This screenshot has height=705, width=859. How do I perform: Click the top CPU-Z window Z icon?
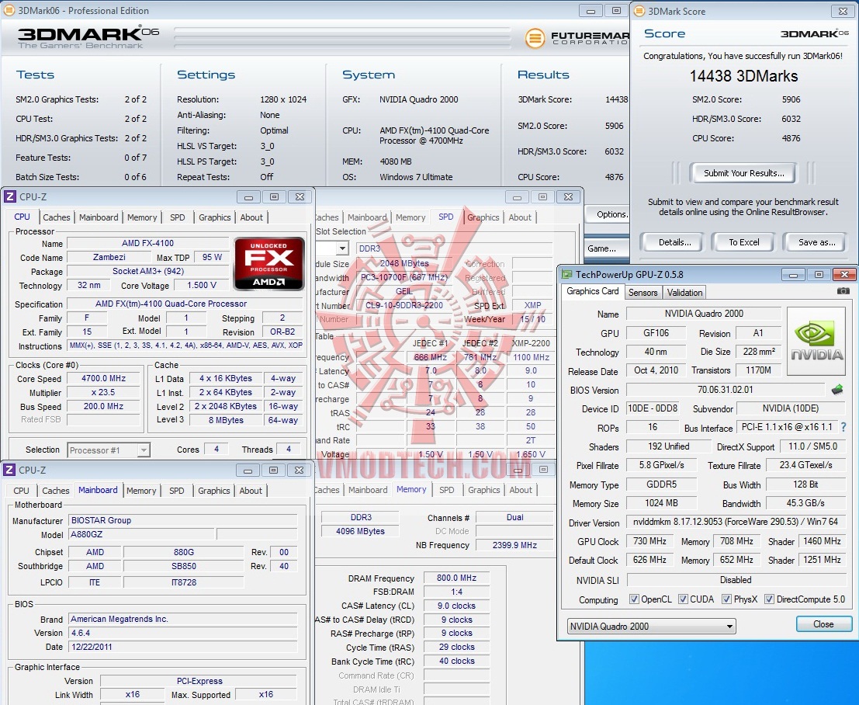tap(9, 196)
